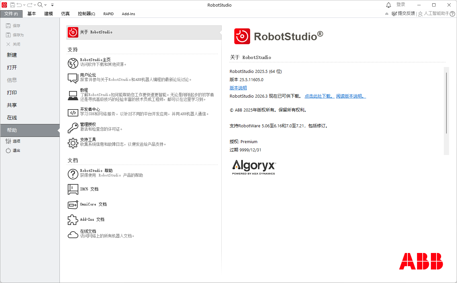Select 信息 in the backstage sidebar
The height and width of the screenshot is (283, 457).
click(30, 80)
